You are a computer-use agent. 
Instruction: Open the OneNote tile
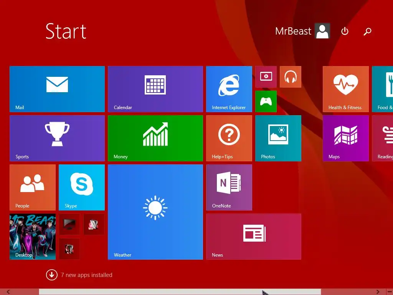(x=229, y=187)
